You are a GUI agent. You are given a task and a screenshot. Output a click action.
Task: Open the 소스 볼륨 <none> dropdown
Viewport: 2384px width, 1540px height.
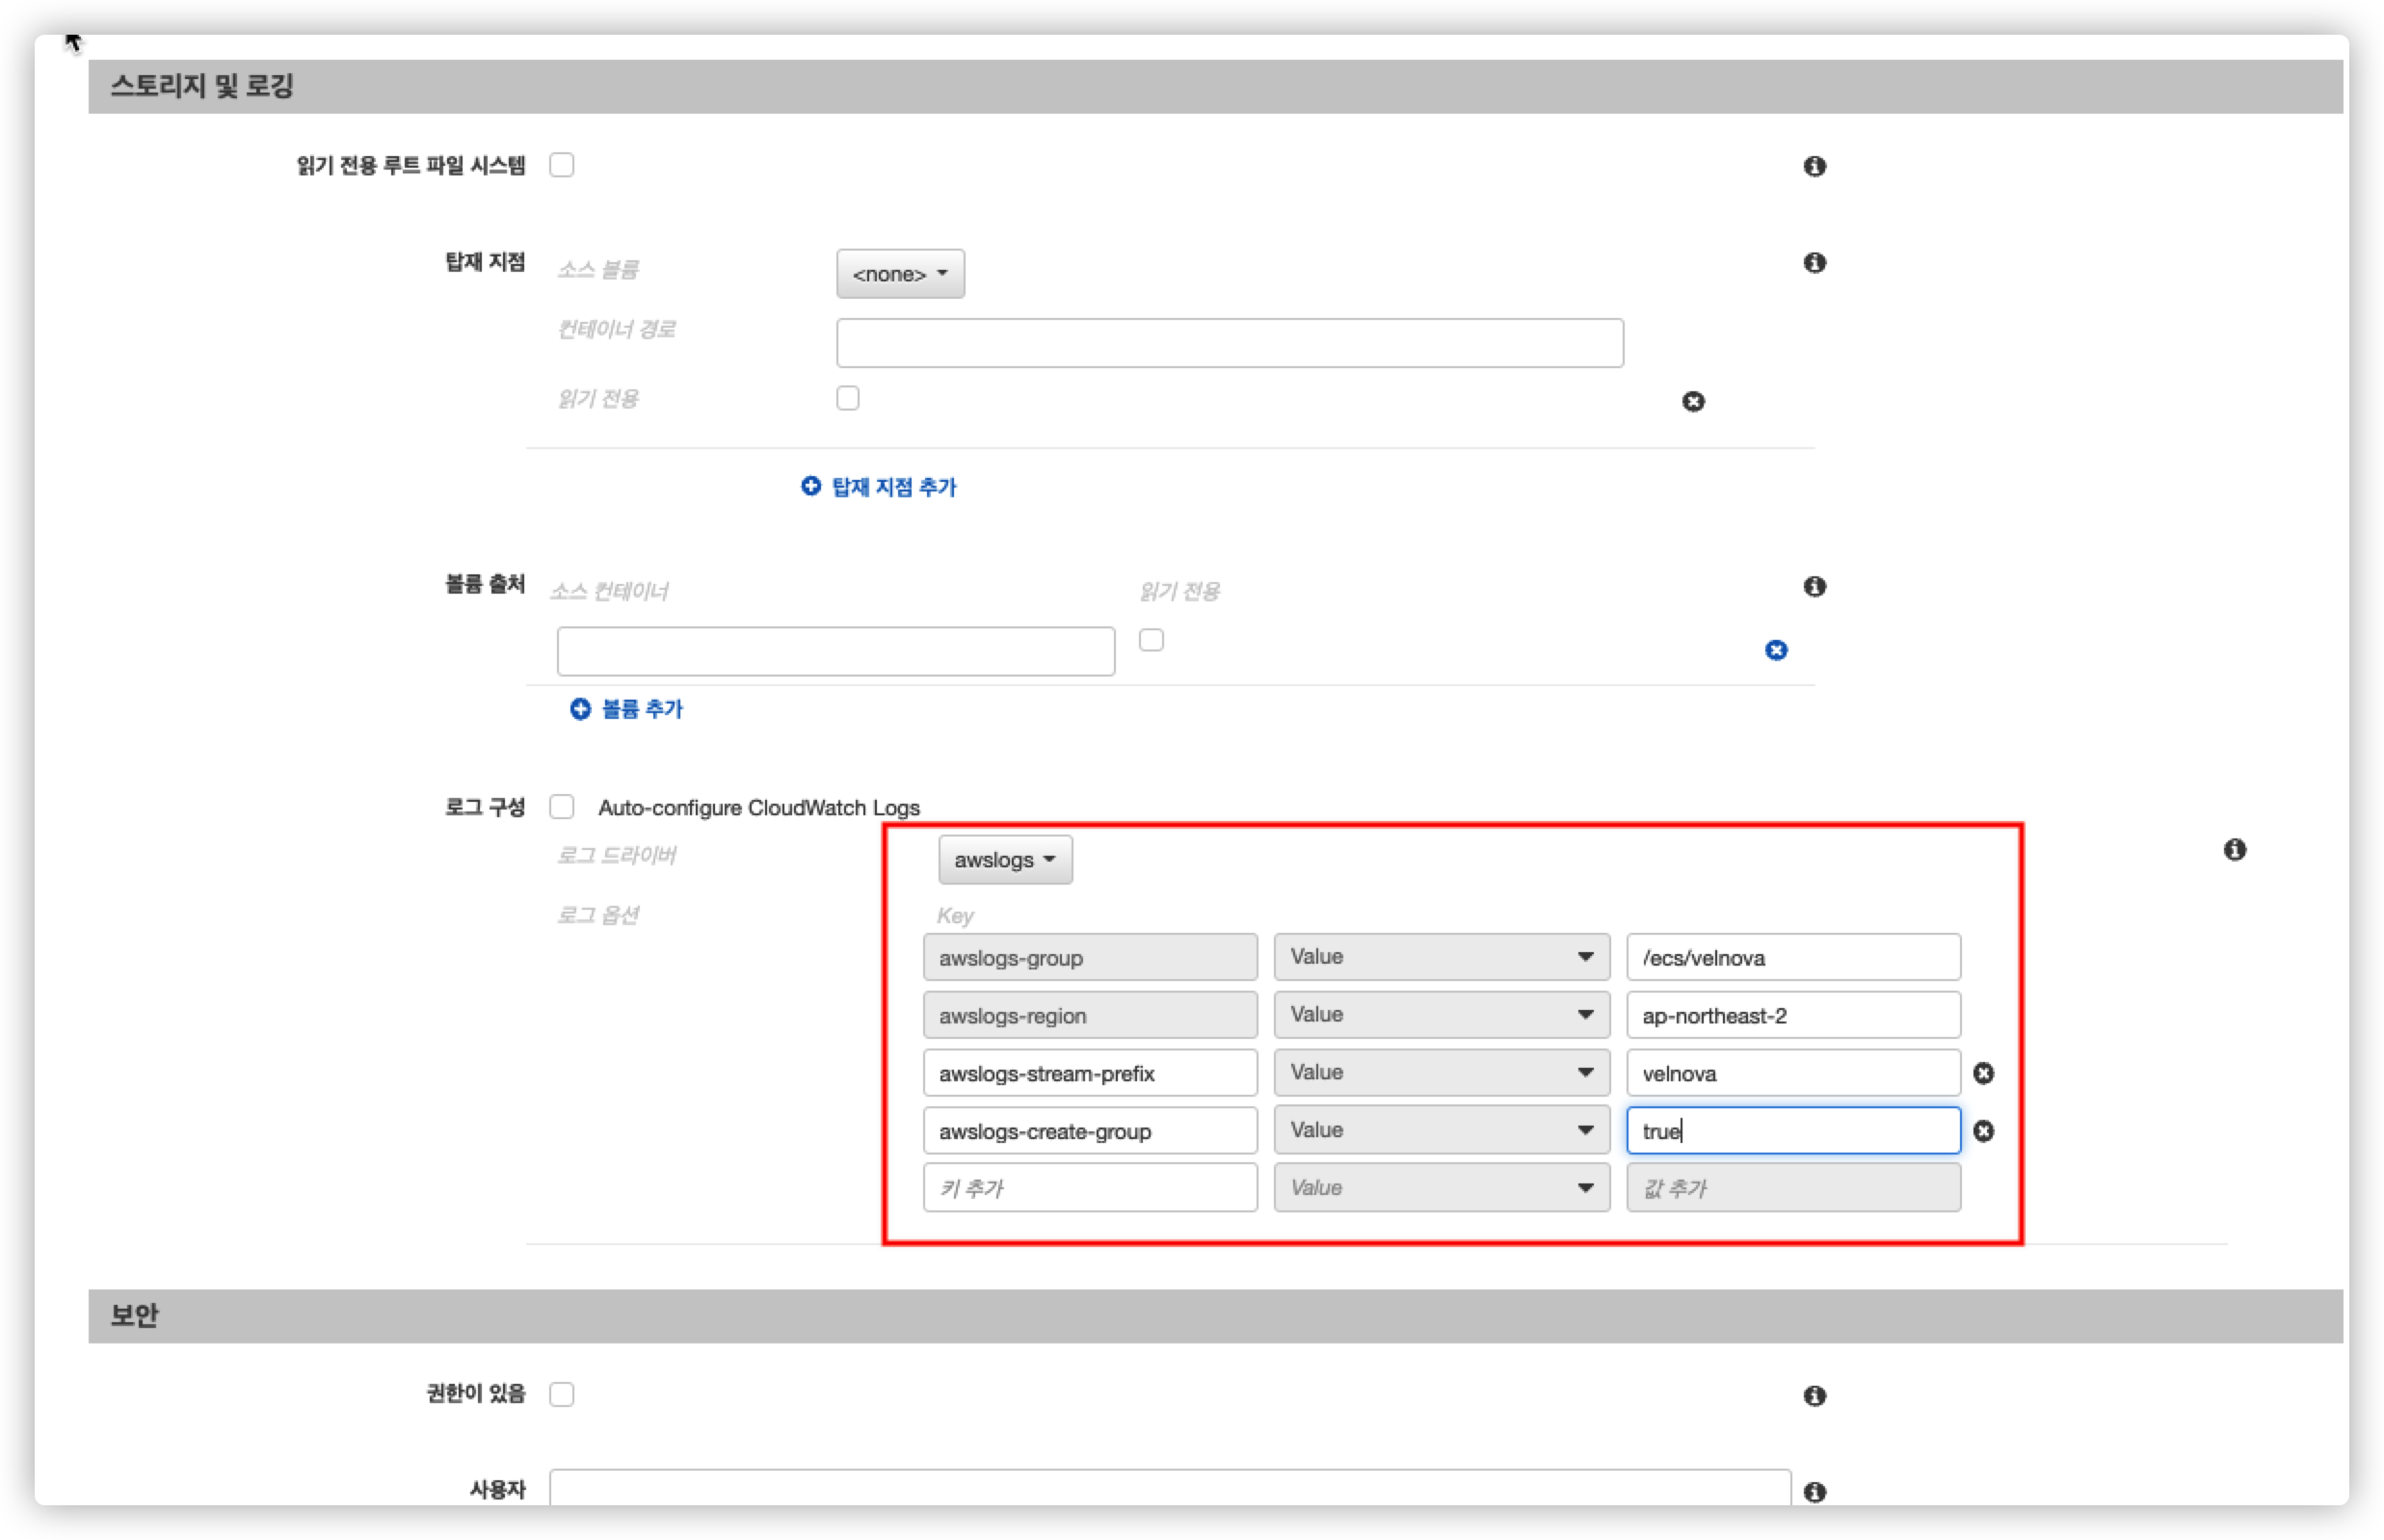coord(900,274)
